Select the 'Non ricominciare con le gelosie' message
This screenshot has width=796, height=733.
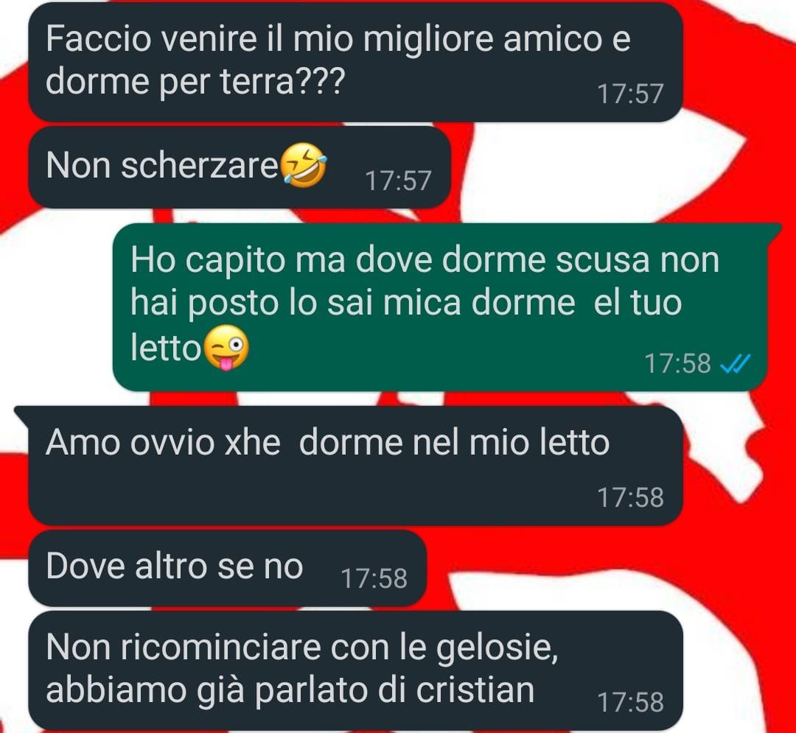pyautogui.click(x=355, y=670)
